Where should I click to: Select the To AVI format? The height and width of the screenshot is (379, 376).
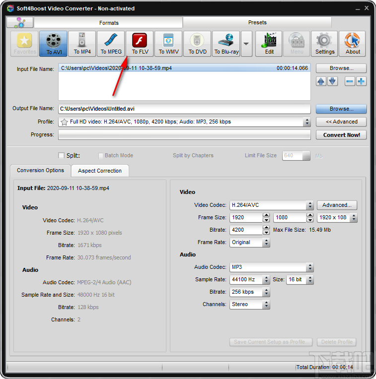pos(53,44)
